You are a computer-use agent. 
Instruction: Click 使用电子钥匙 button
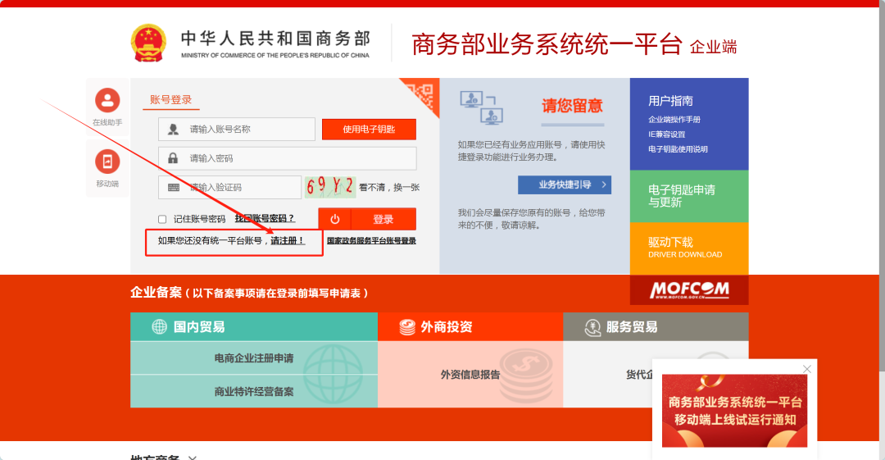tap(369, 130)
